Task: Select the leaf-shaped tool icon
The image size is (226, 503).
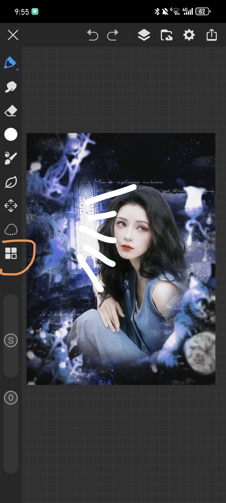Action: 11,182
